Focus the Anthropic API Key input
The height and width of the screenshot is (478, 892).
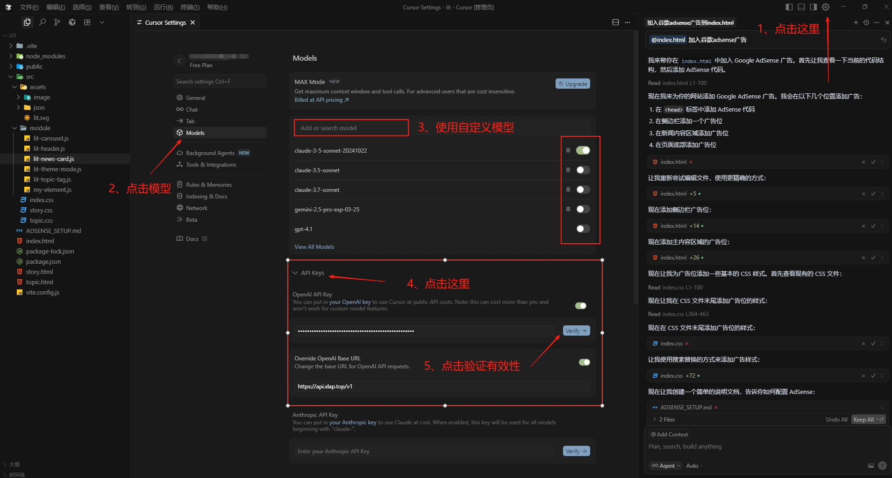[424, 451]
